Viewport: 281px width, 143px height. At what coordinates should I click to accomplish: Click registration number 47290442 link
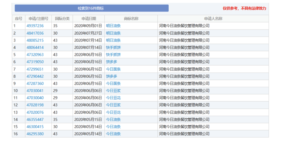[35, 76]
